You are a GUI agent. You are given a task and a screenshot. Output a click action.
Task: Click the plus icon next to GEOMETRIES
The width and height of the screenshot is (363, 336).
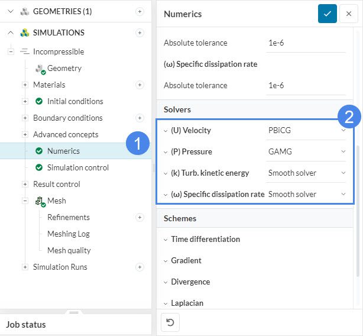coord(140,11)
